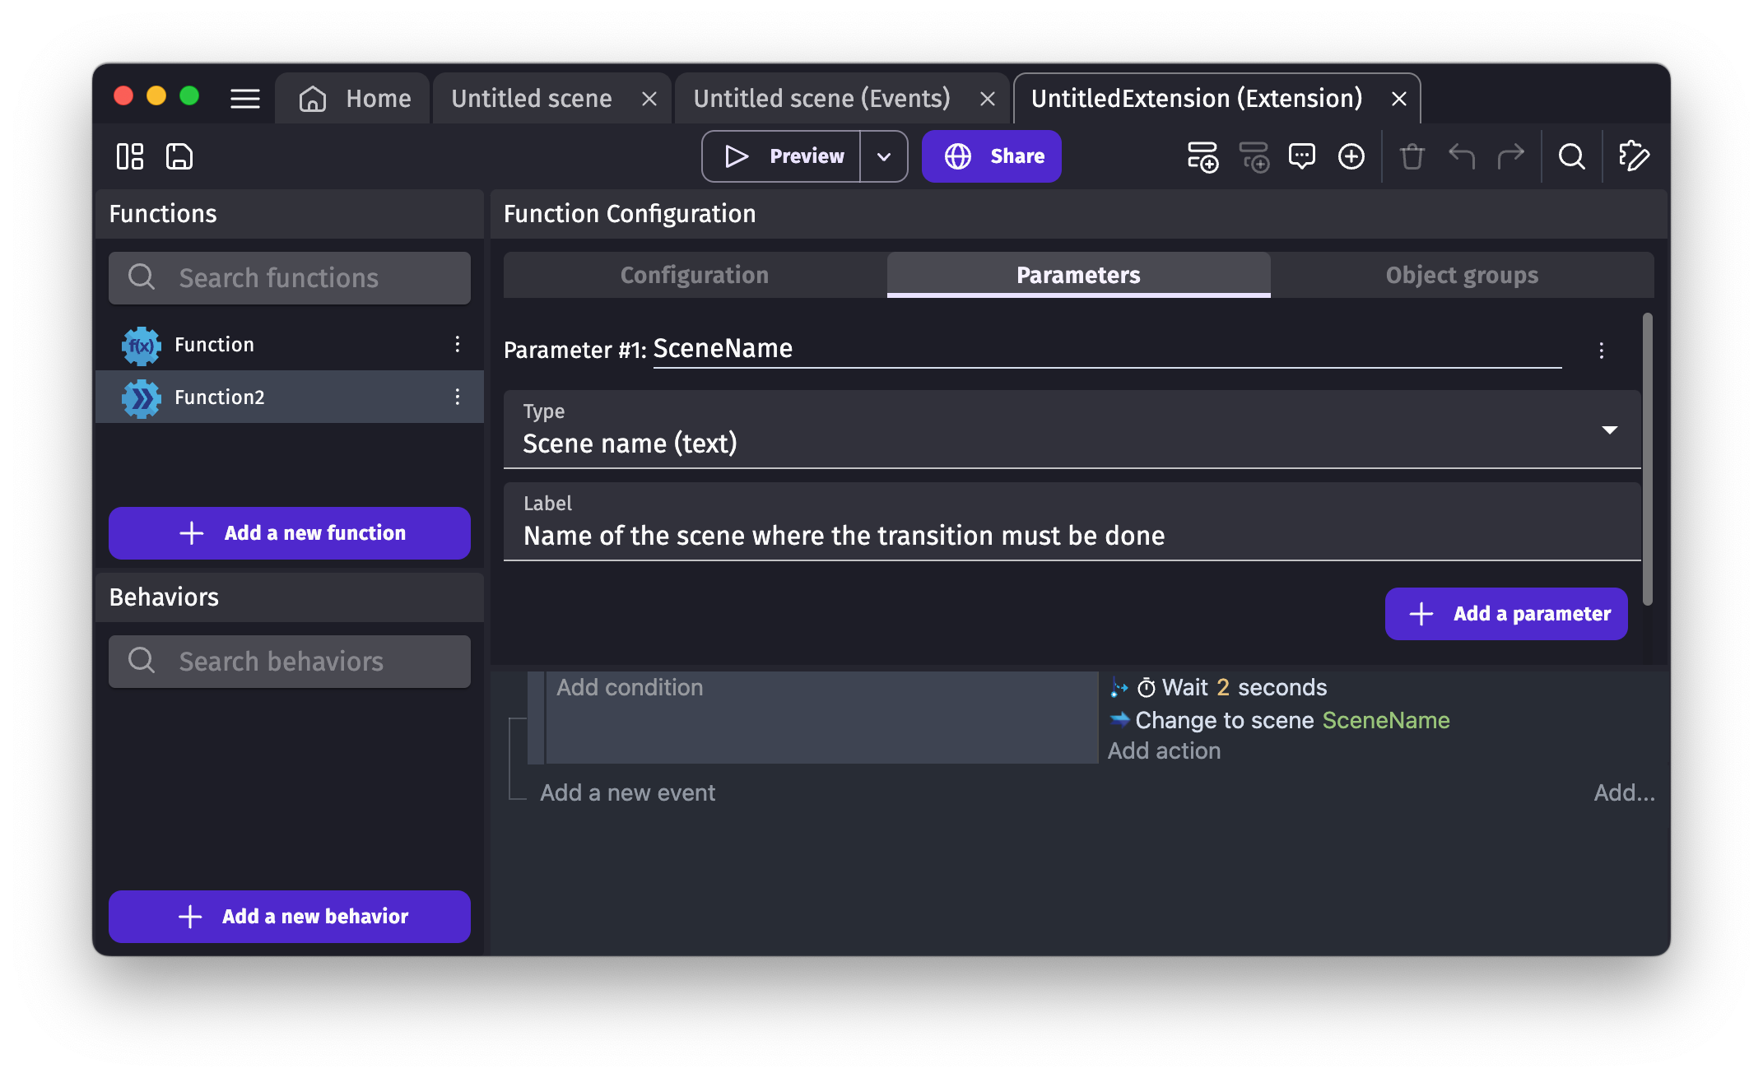Open SceneName parameter three-dot menu
This screenshot has width=1763, height=1078.
pyautogui.click(x=1601, y=351)
